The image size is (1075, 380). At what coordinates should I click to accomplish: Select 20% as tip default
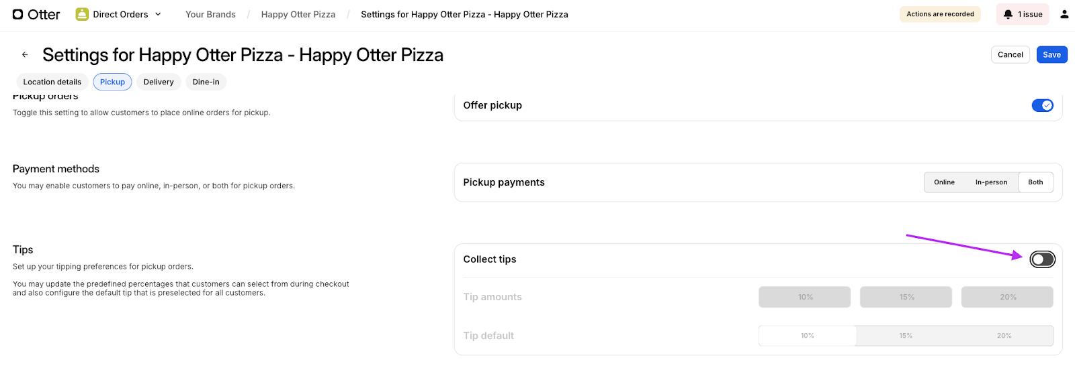click(x=1004, y=336)
